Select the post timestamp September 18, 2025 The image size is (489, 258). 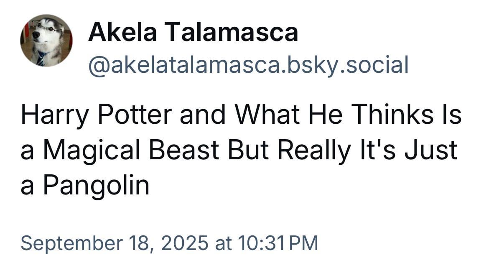click(169, 243)
